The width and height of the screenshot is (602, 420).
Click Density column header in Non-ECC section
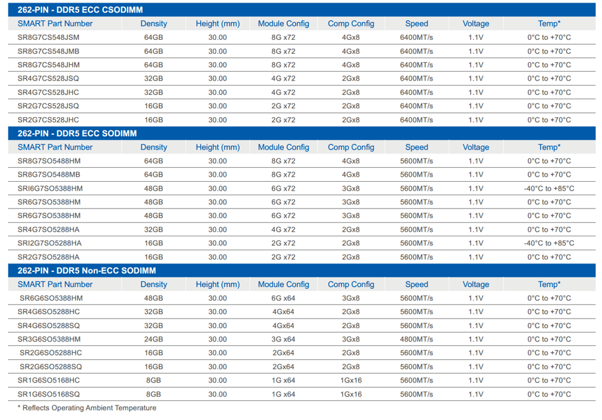pyautogui.click(x=154, y=284)
